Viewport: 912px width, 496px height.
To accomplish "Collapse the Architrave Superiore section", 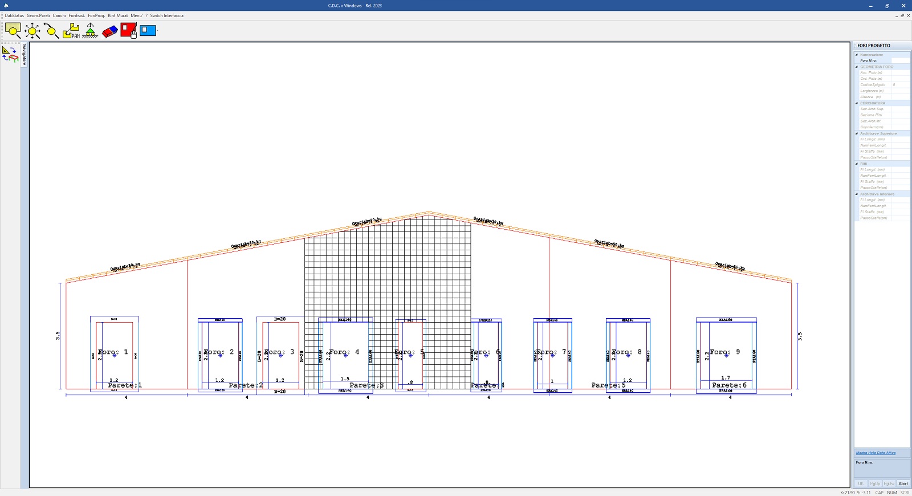I will [856, 133].
